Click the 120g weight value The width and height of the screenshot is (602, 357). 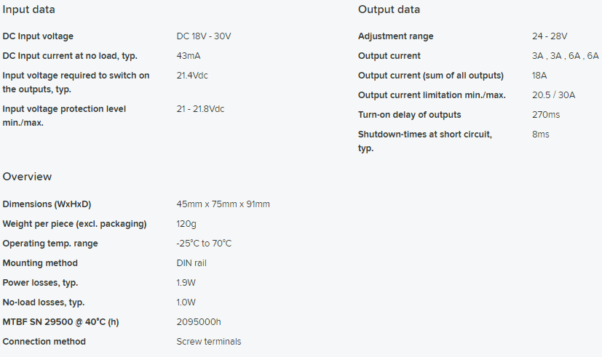pyautogui.click(x=186, y=224)
